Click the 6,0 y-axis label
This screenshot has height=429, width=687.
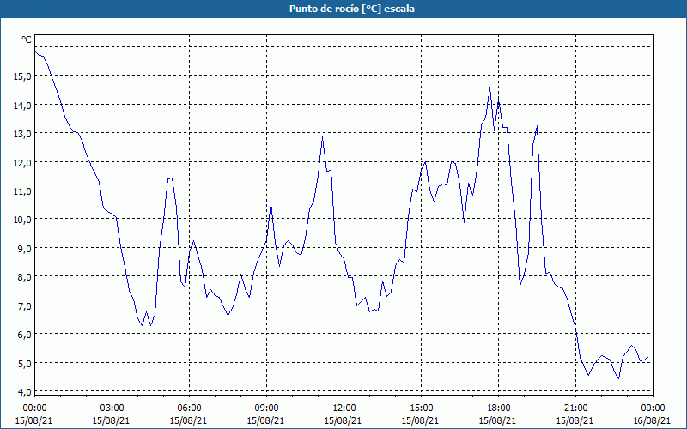coord(25,334)
